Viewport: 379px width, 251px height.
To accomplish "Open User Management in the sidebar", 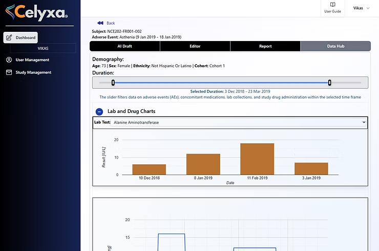I will click(32, 60).
